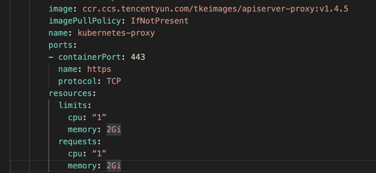Click highlighted 2Gi memory under requests
Screen dimensions: 376x173
pos(114,166)
